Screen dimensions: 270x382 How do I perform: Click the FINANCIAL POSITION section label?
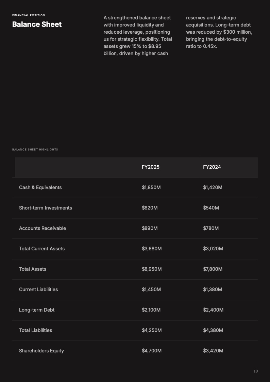(x=29, y=15)
